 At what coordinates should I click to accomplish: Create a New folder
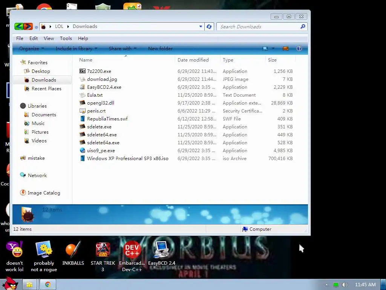click(160, 48)
